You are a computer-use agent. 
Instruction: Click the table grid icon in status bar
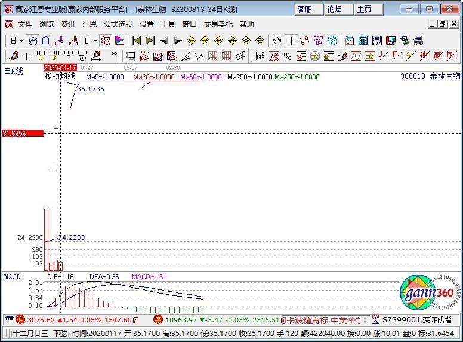[9, 319]
